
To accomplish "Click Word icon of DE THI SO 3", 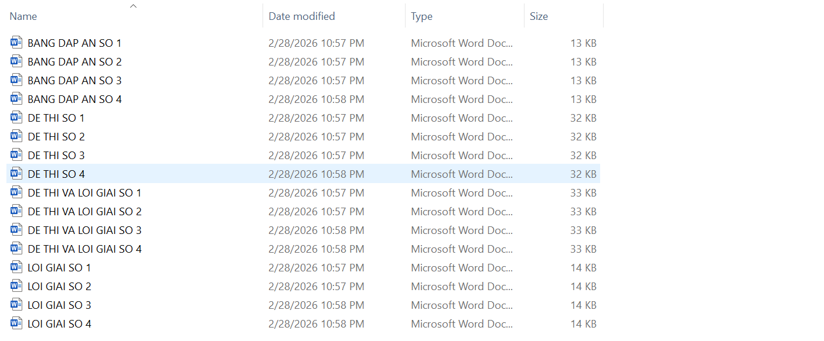I will [x=16, y=155].
